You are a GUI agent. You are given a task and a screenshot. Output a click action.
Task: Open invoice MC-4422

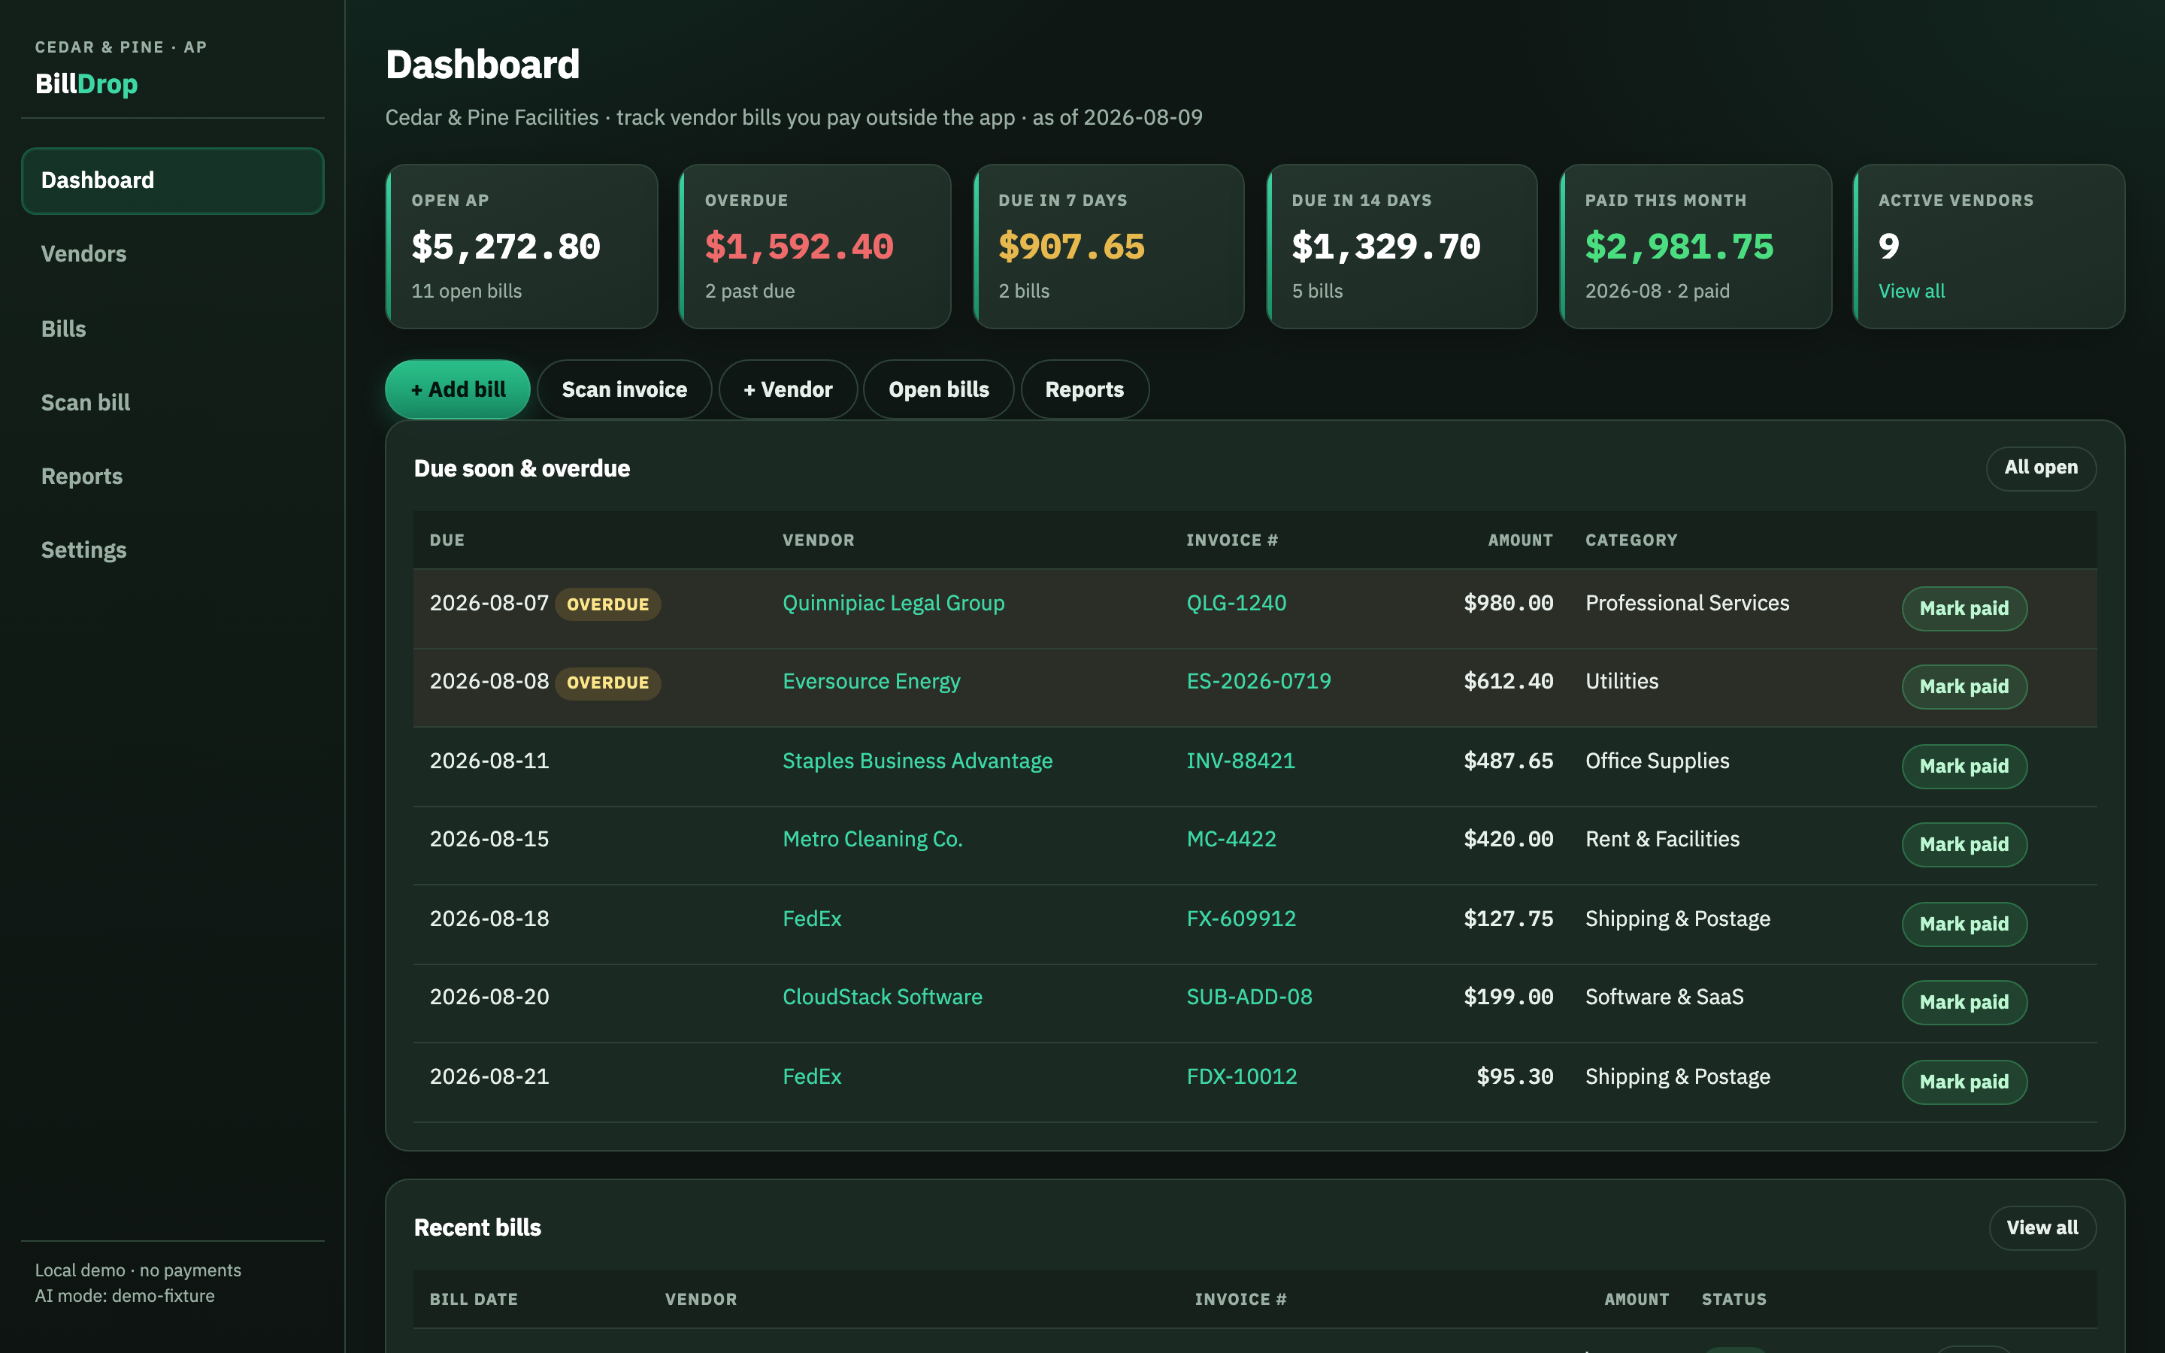pos(1231,840)
